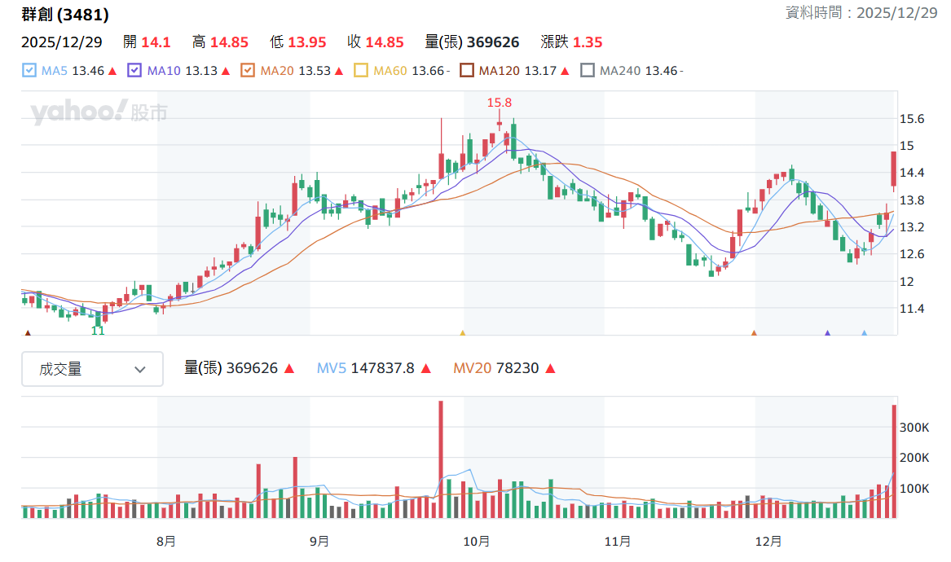This screenshot has width=951, height=562.
Task: Click the light blue triangle marker in December
Action: pyautogui.click(x=865, y=333)
